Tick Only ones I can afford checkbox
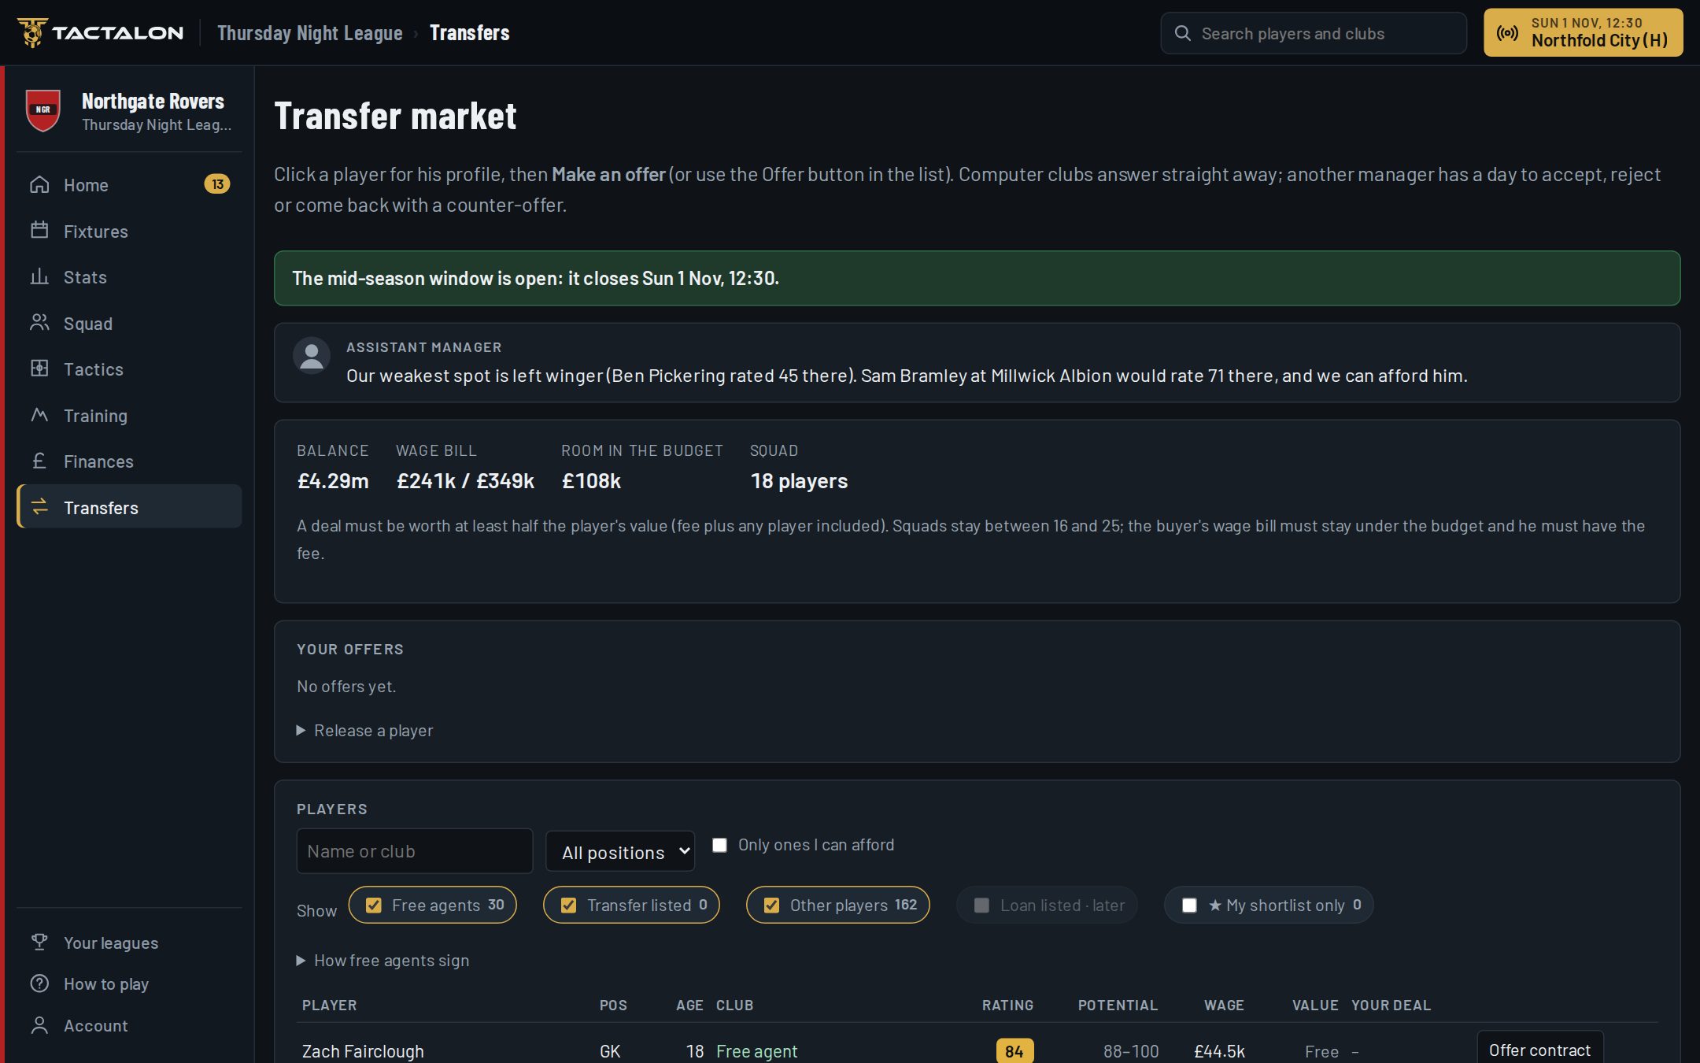 719,845
